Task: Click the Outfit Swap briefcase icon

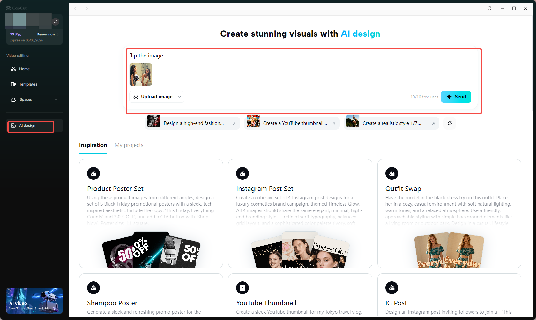Action: (391, 173)
